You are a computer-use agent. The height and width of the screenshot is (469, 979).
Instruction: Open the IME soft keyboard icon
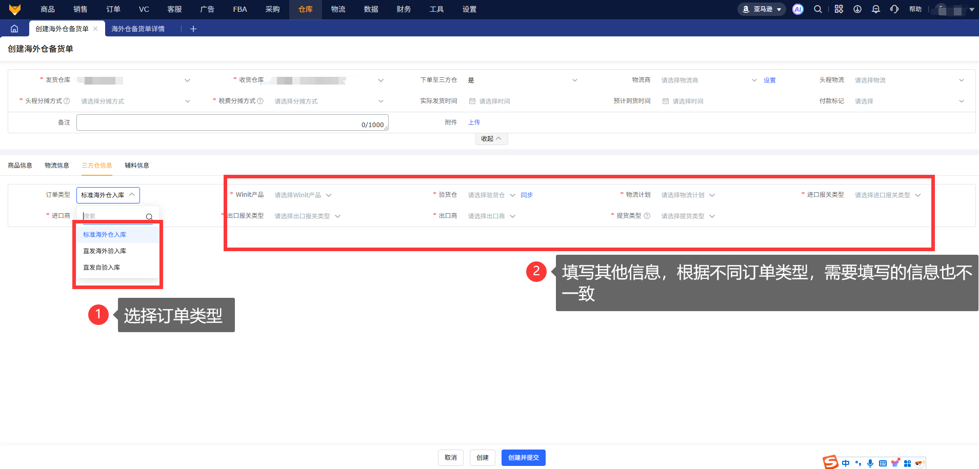pos(883,463)
